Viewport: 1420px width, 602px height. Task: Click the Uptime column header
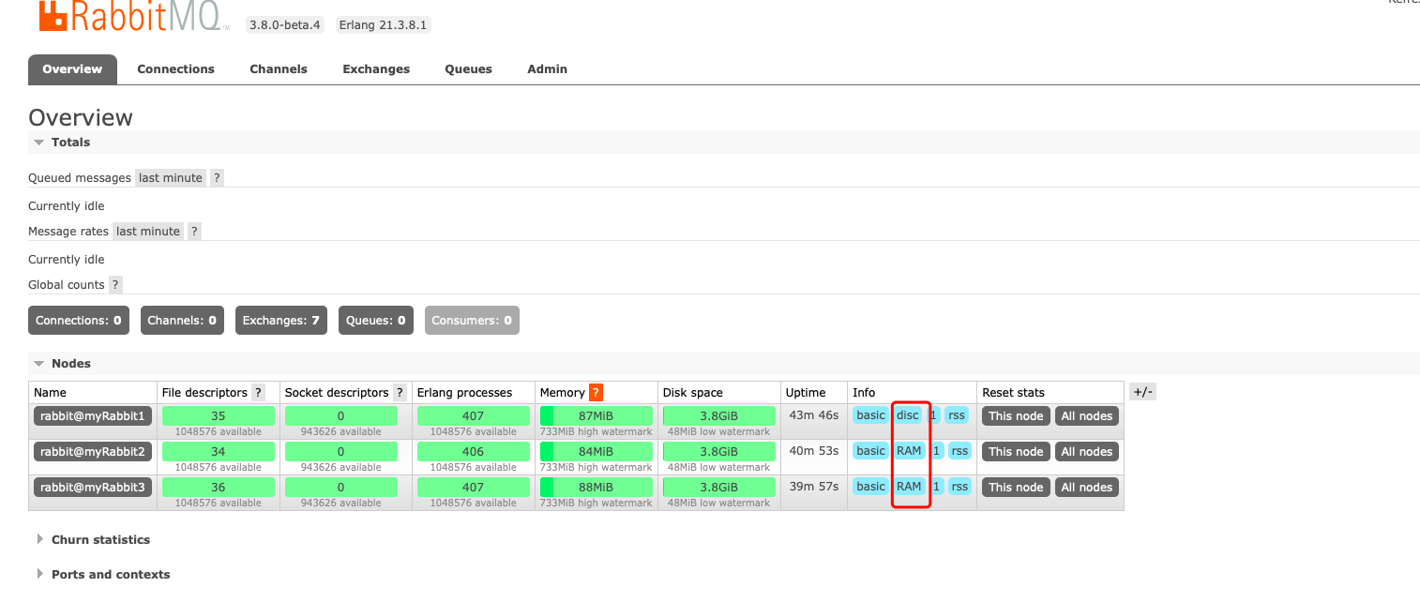point(806,392)
